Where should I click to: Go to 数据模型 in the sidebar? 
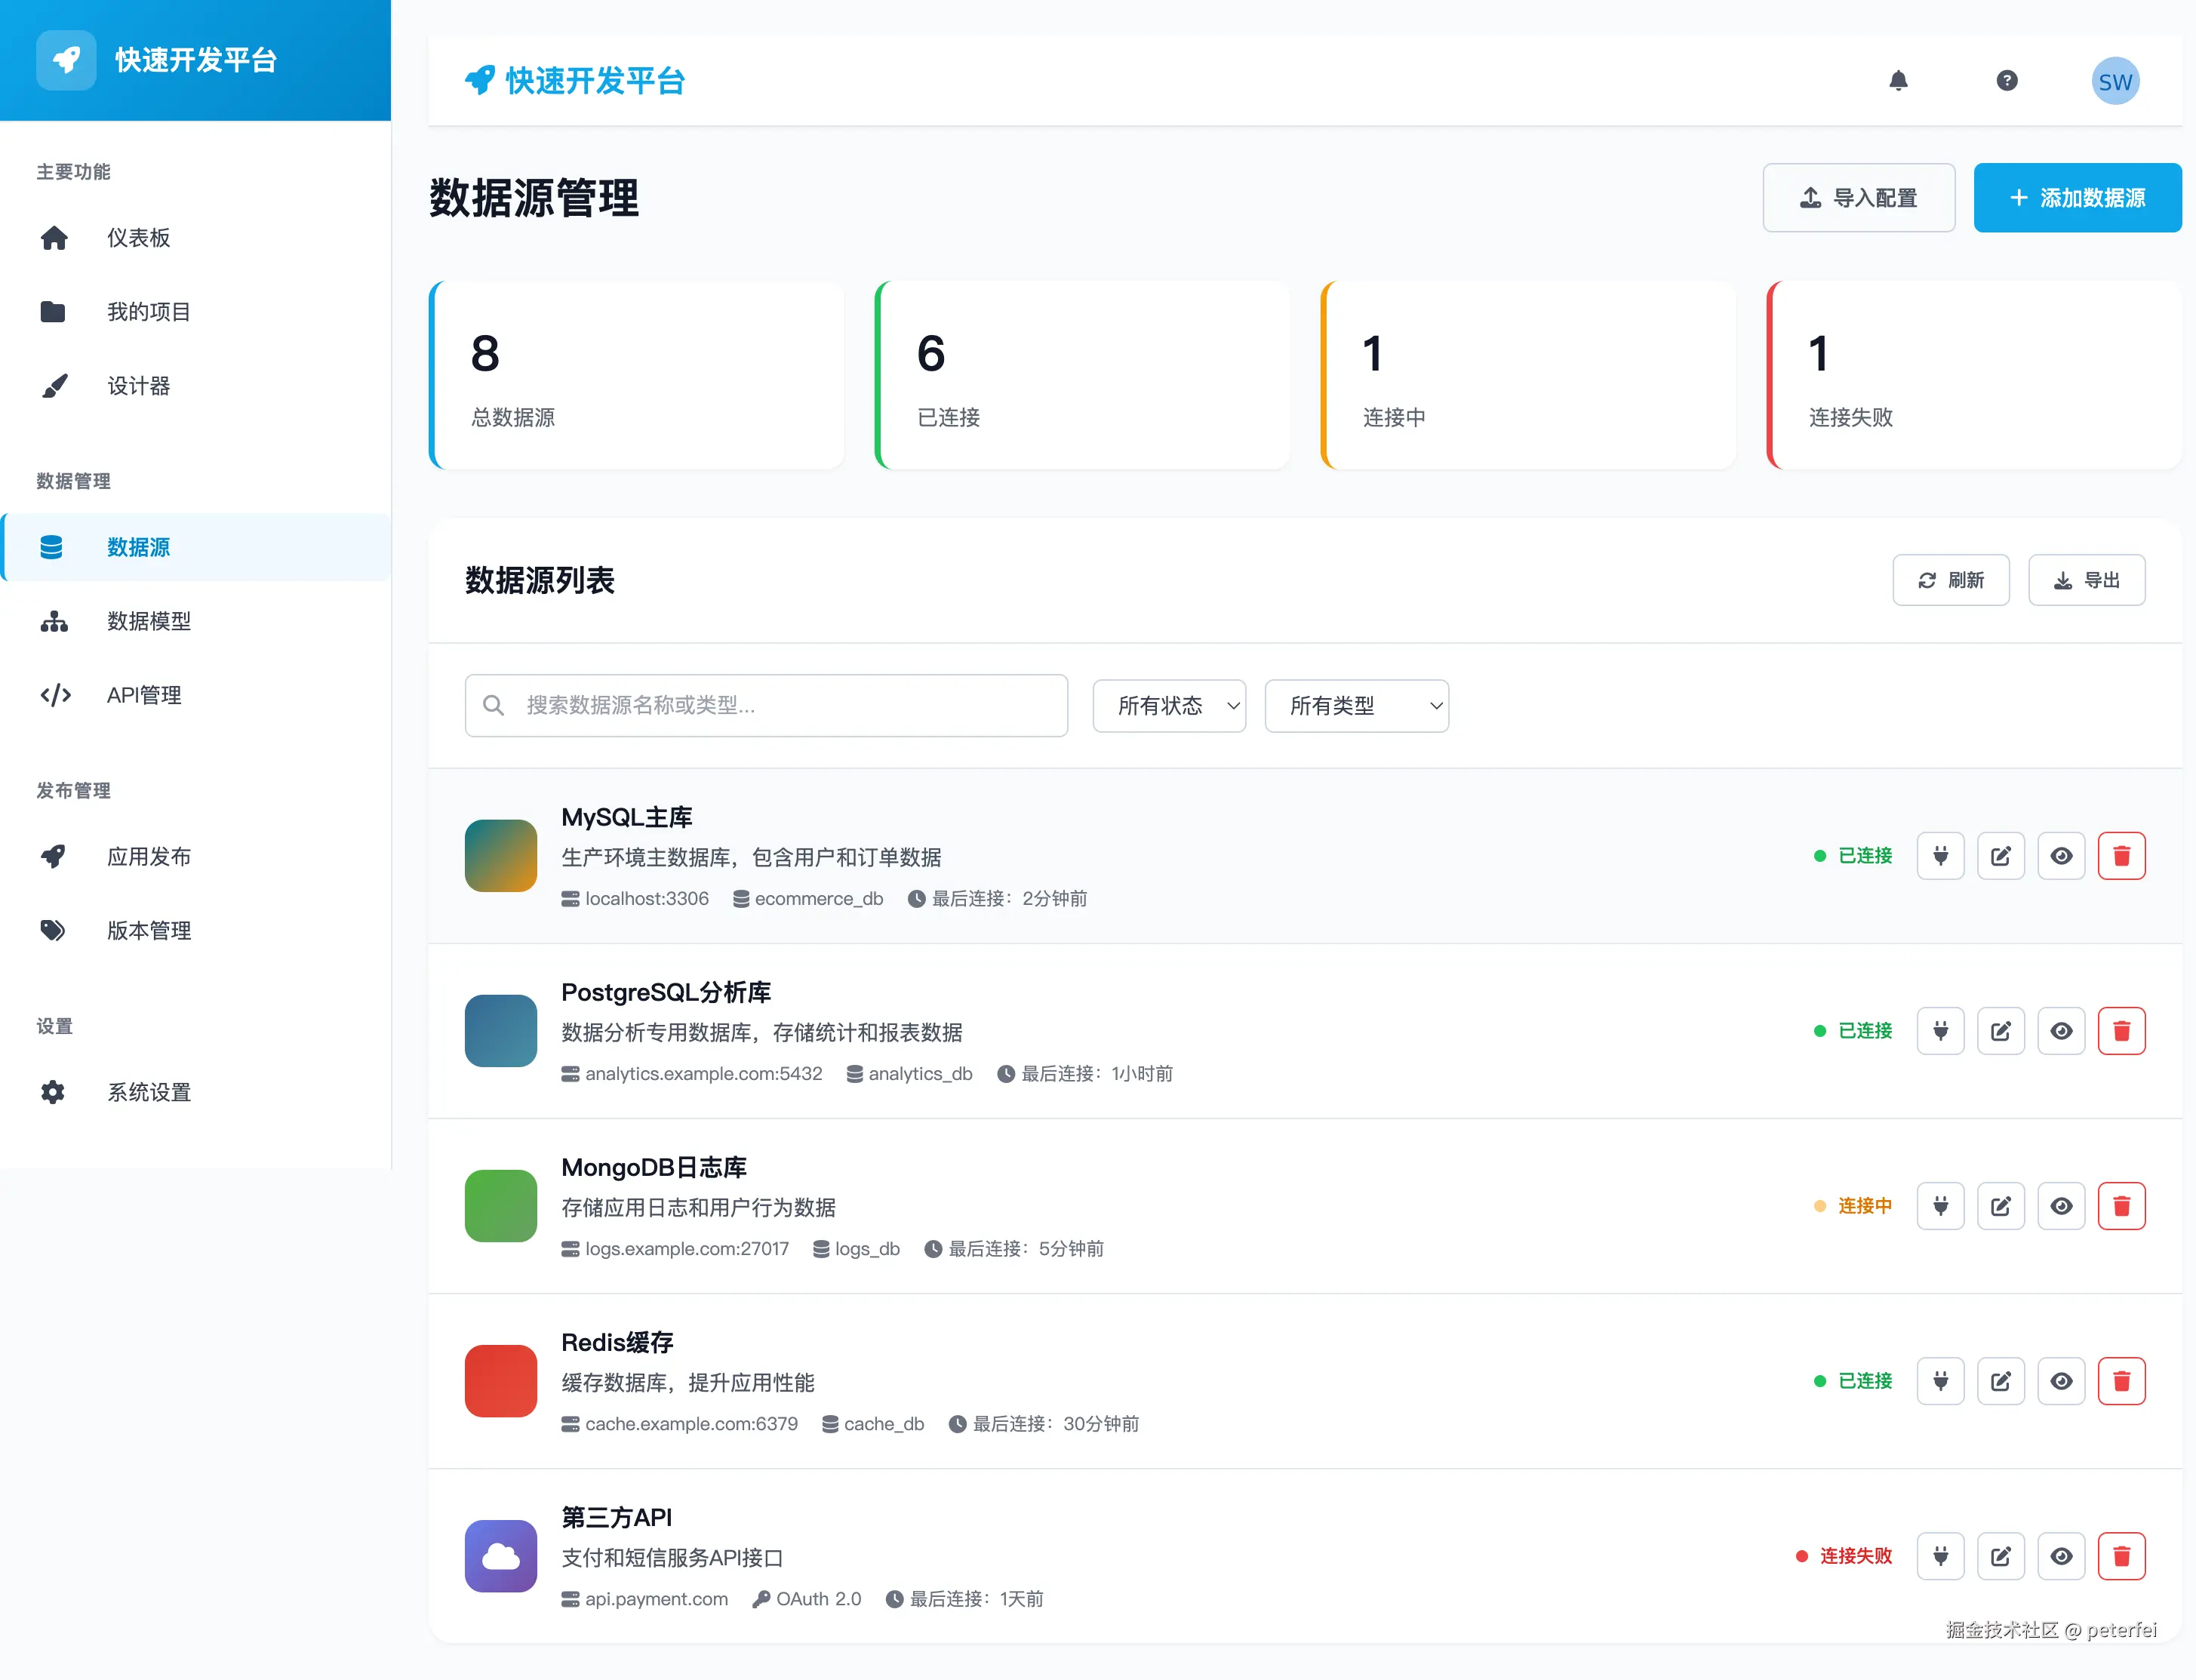tap(148, 621)
